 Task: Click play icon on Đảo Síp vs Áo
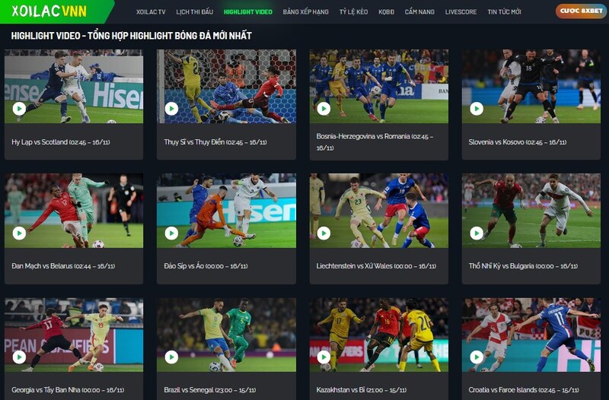click(x=171, y=233)
